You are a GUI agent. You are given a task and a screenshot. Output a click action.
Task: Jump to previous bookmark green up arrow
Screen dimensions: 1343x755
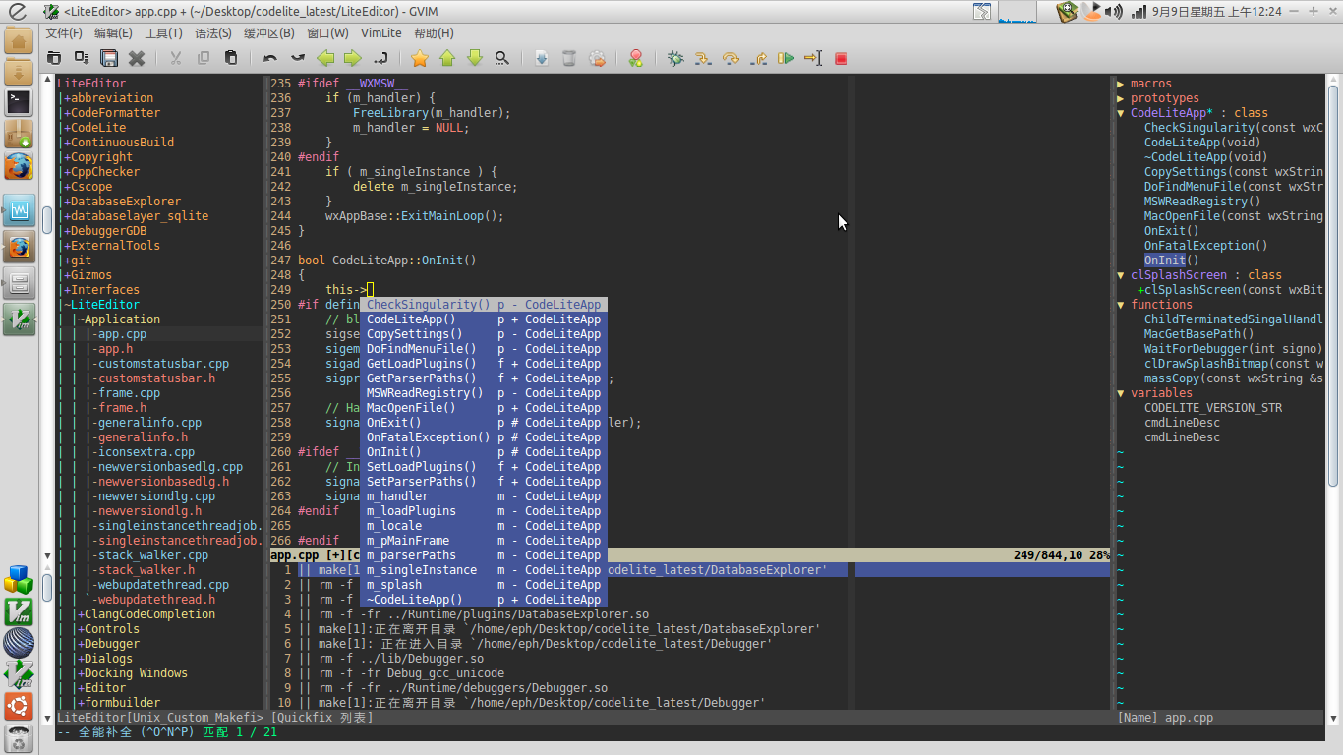point(447,58)
